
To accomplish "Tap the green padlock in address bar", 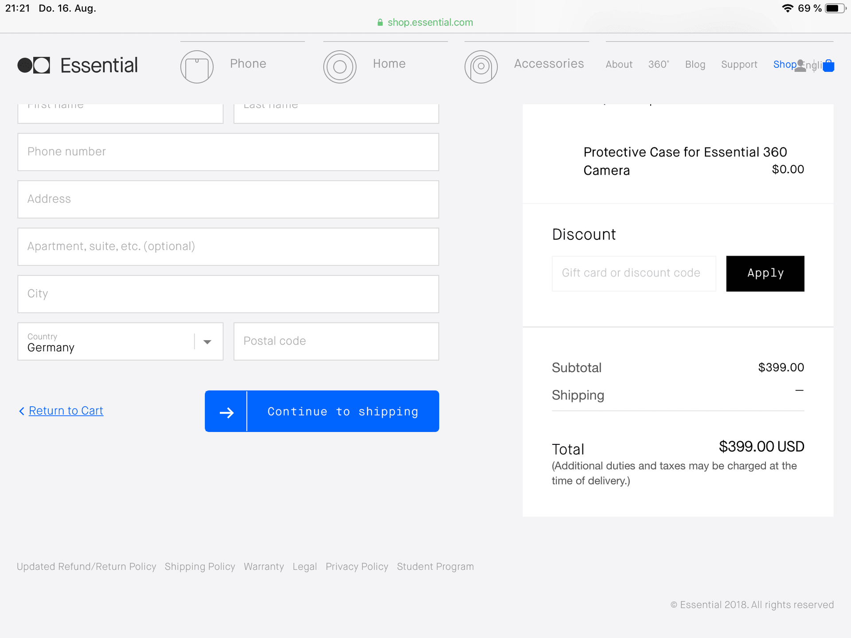I will click(x=380, y=22).
